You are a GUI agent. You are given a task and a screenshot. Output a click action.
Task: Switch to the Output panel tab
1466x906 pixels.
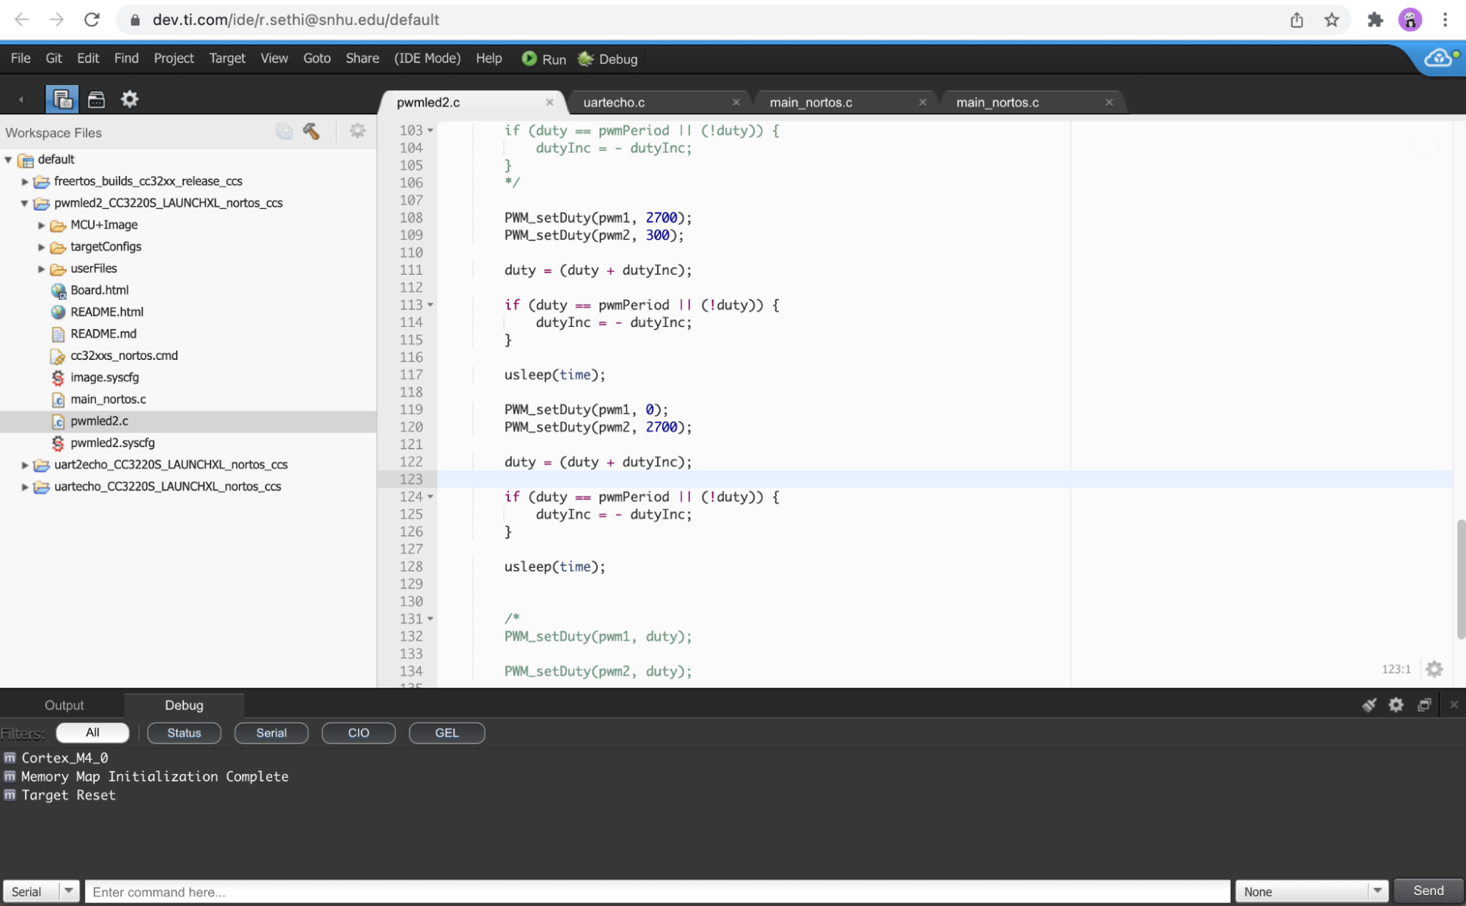64,705
